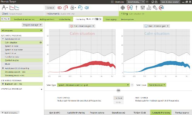192x115 pixels.
Task: Open the bar chart datalogging icon
Action: point(149,8)
